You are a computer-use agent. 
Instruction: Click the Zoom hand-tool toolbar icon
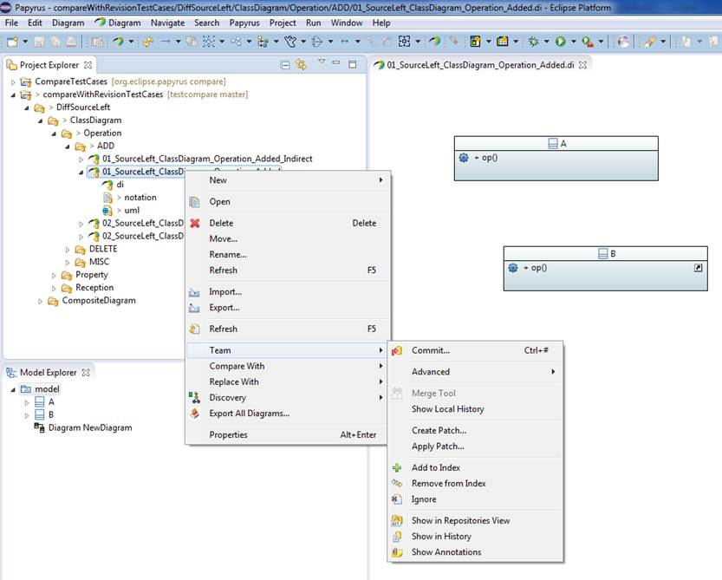(x=290, y=42)
